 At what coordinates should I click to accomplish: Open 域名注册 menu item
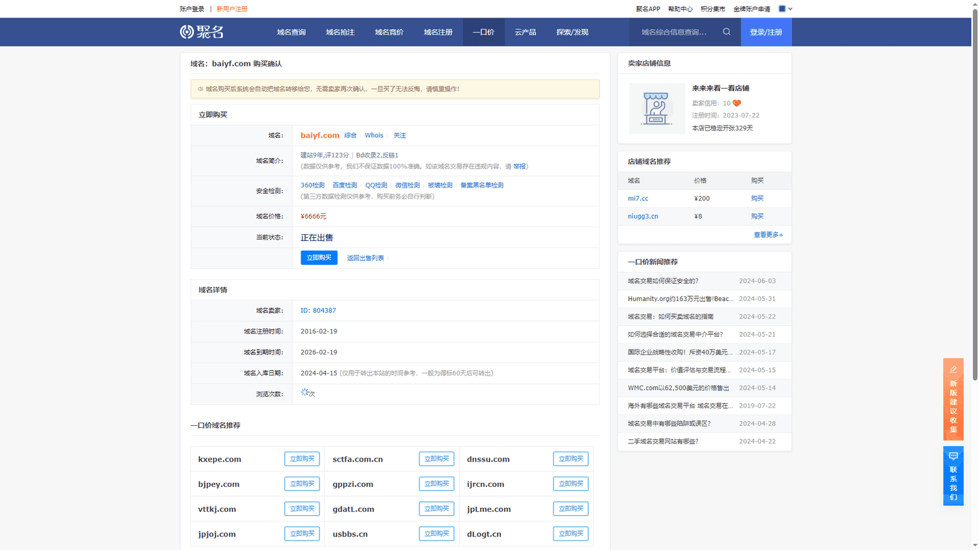(x=438, y=32)
